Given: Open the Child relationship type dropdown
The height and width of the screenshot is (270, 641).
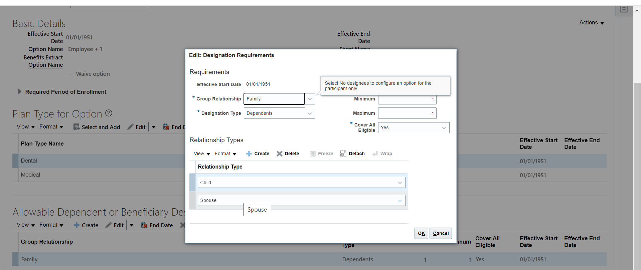Looking at the screenshot, I should click(x=400, y=183).
